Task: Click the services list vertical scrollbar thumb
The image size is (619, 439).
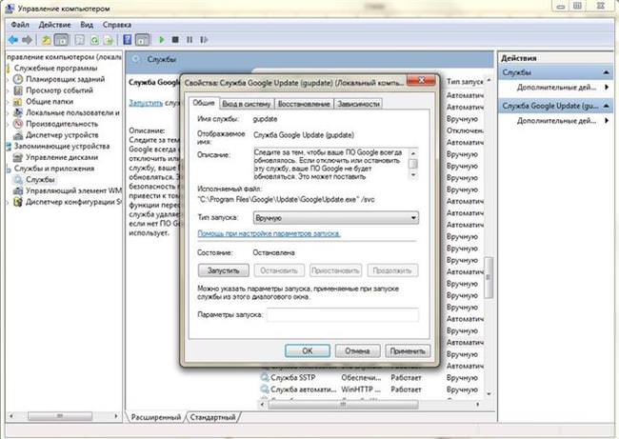Action: pos(489,277)
